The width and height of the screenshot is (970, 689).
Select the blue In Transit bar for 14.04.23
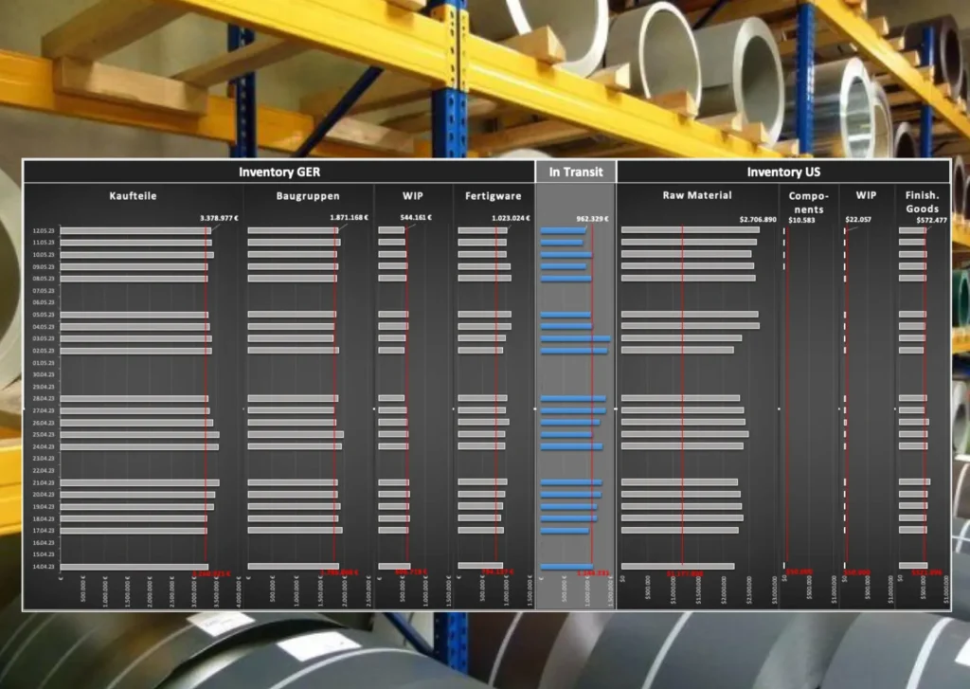point(566,567)
